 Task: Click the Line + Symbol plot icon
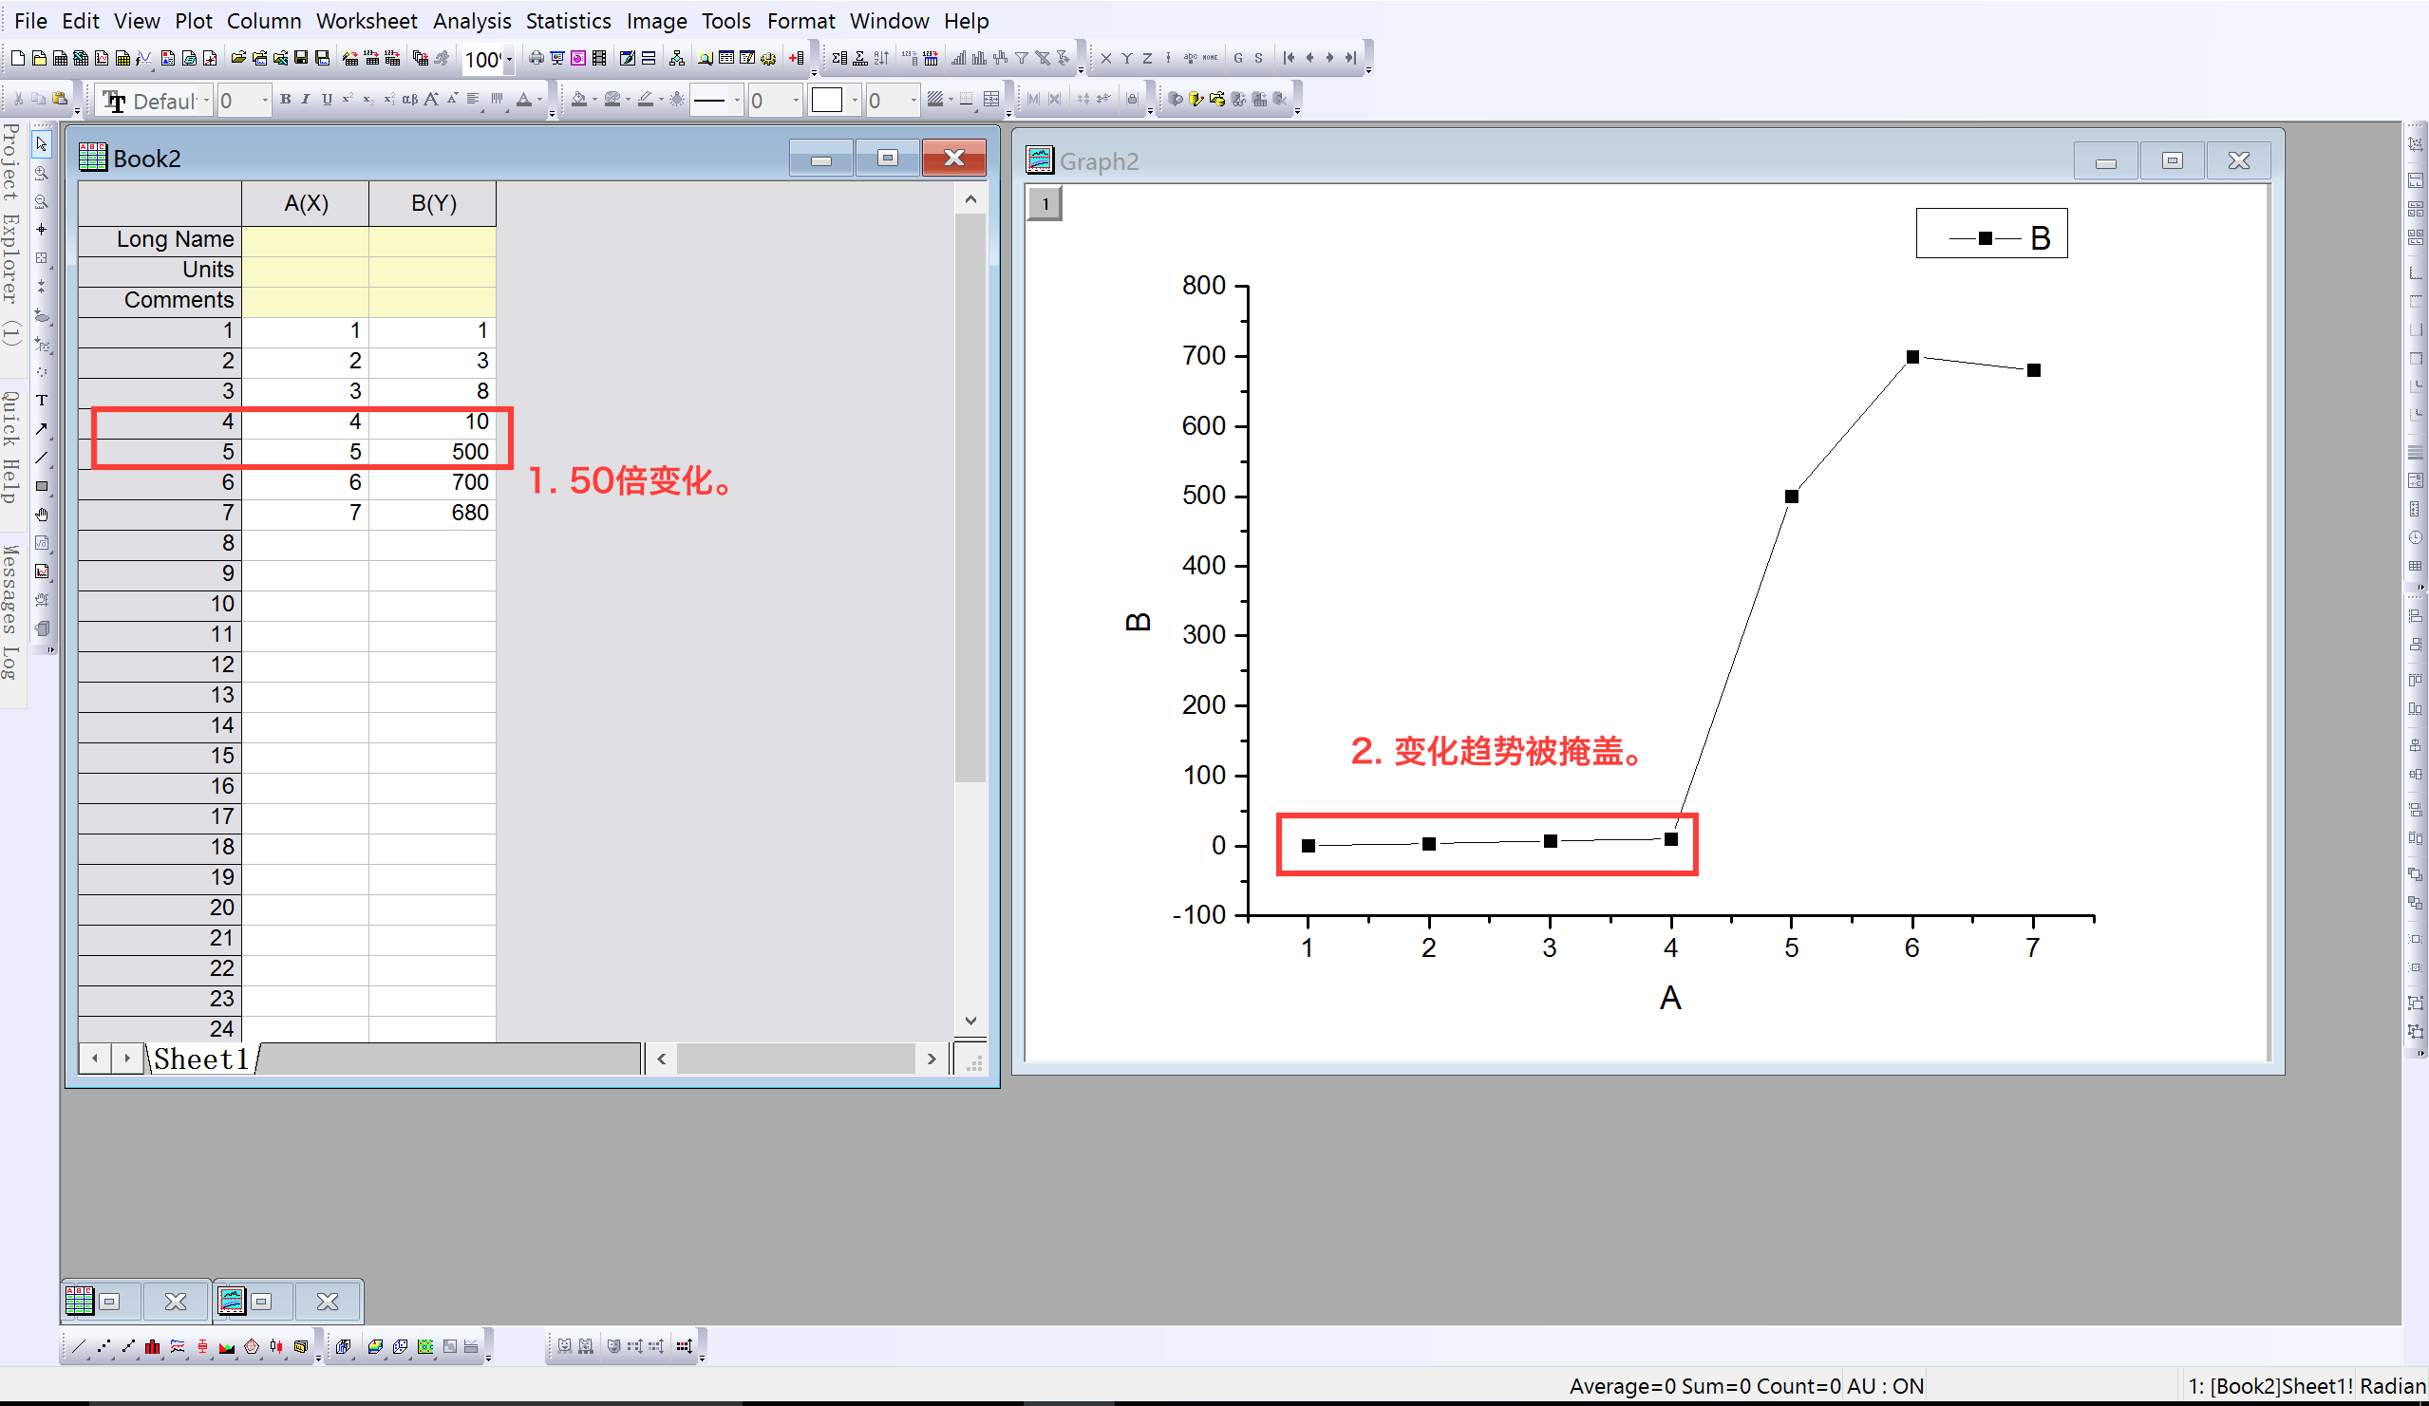coord(128,1346)
